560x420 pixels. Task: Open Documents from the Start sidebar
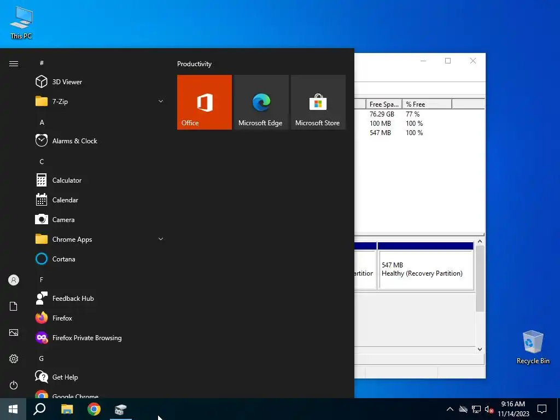click(x=14, y=306)
